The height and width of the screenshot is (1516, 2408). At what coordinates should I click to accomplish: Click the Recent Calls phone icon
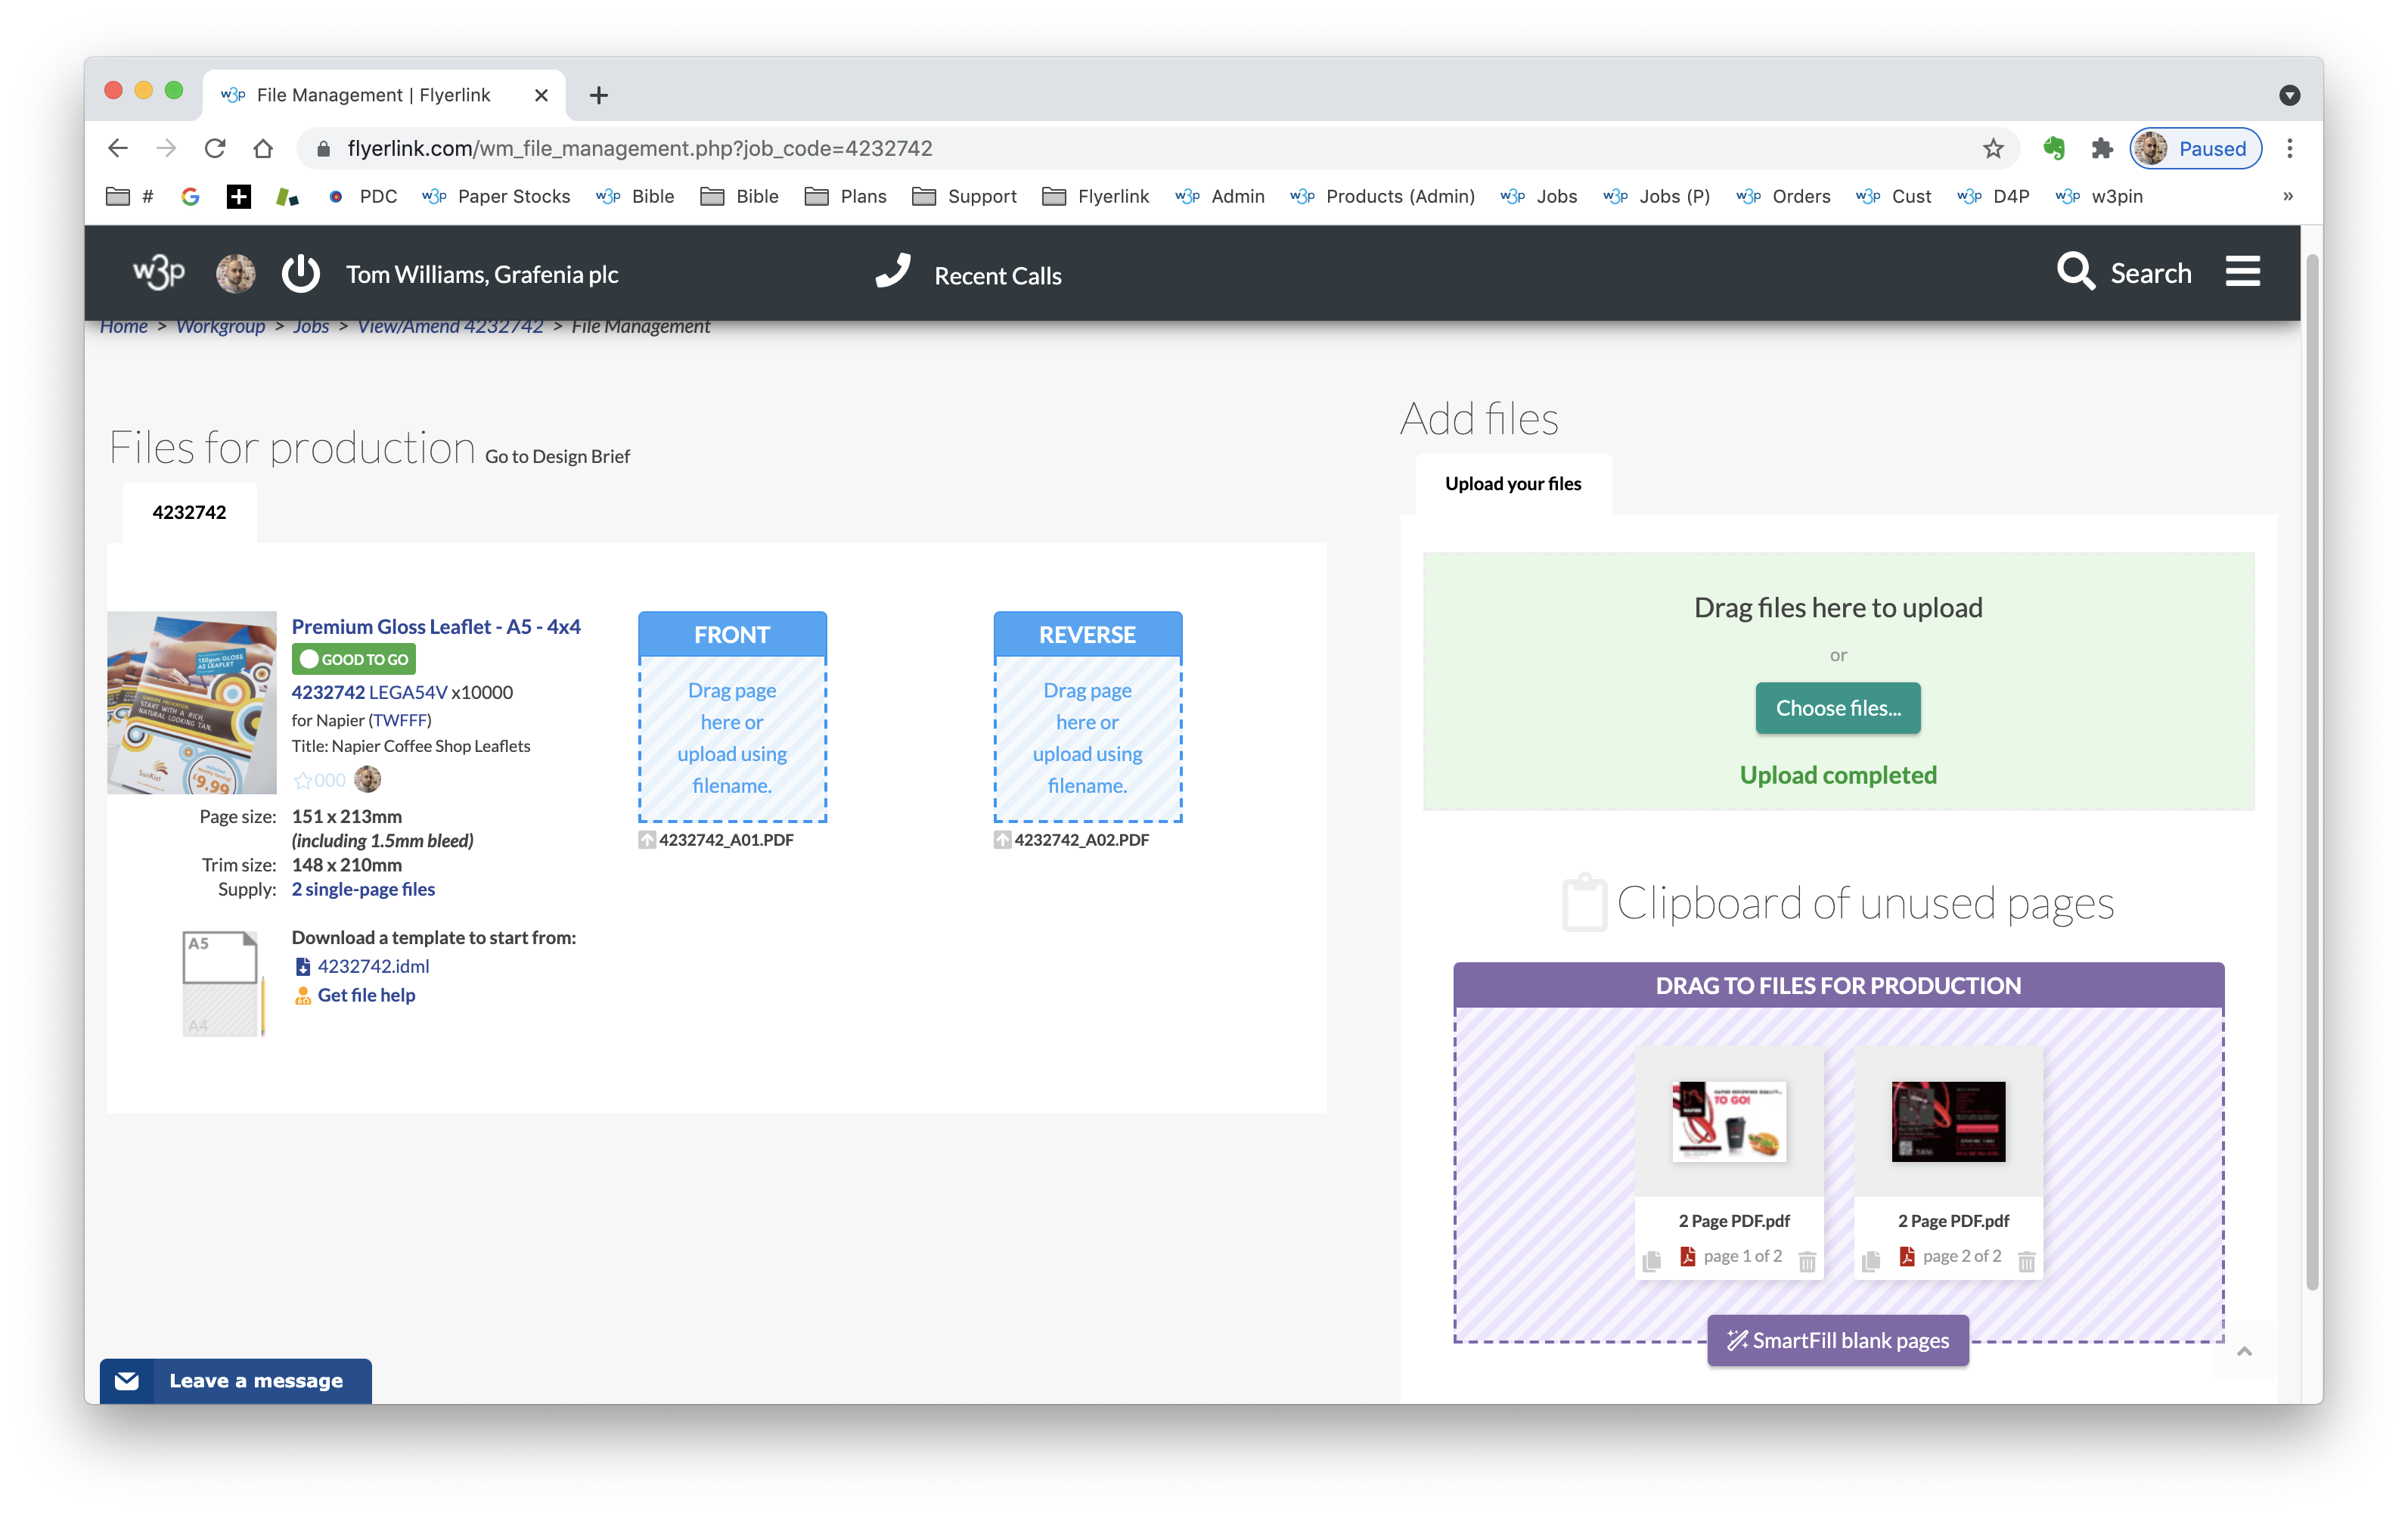click(893, 271)
